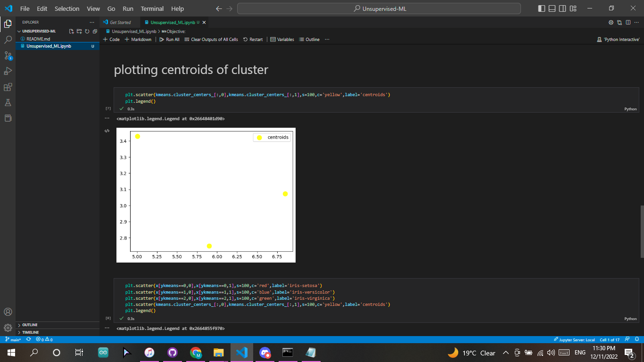644x362 pixels.
Task: Open the Testing view
Action: 7,102
